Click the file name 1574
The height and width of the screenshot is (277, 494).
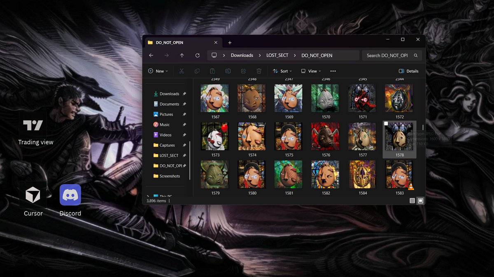252,155
